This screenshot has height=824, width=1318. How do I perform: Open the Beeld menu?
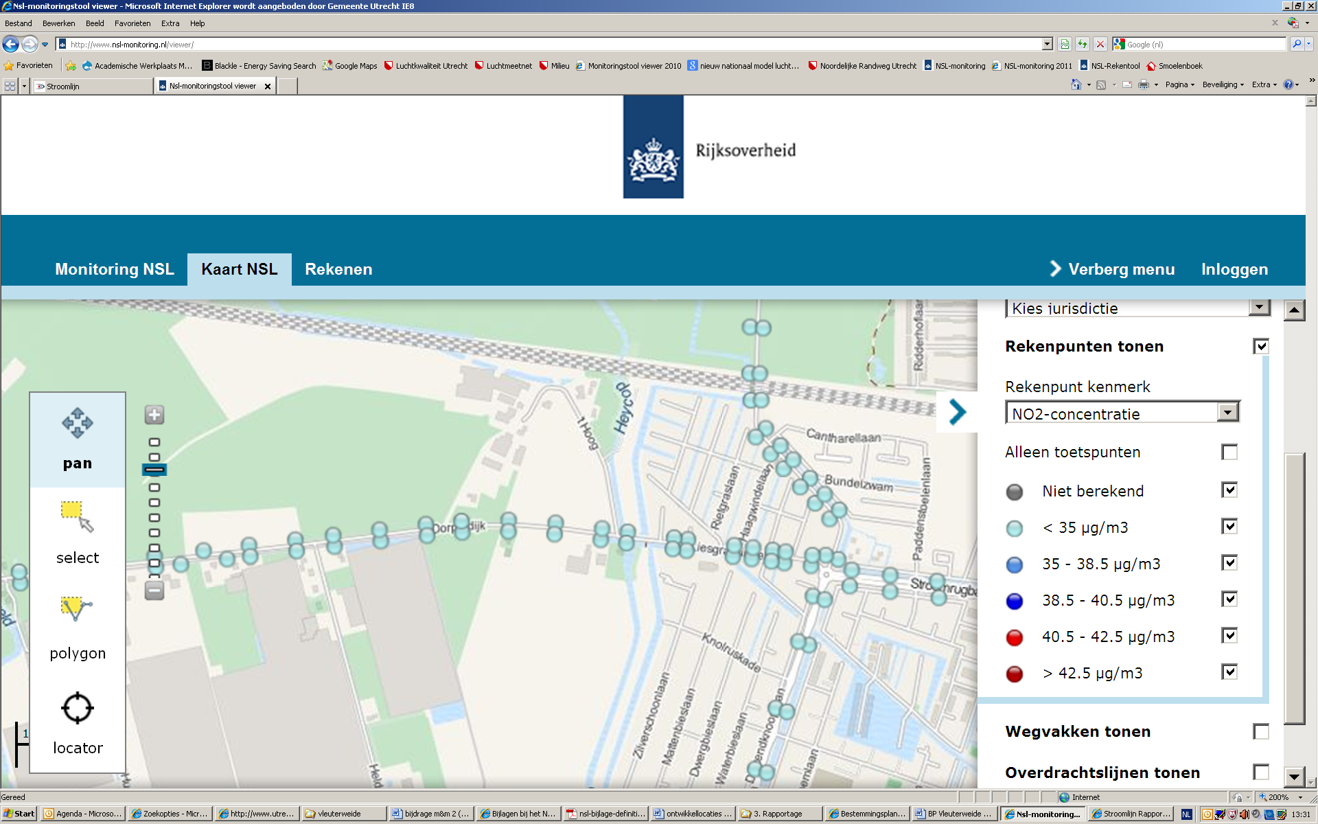pyautogui.click(x=95, y=23)
